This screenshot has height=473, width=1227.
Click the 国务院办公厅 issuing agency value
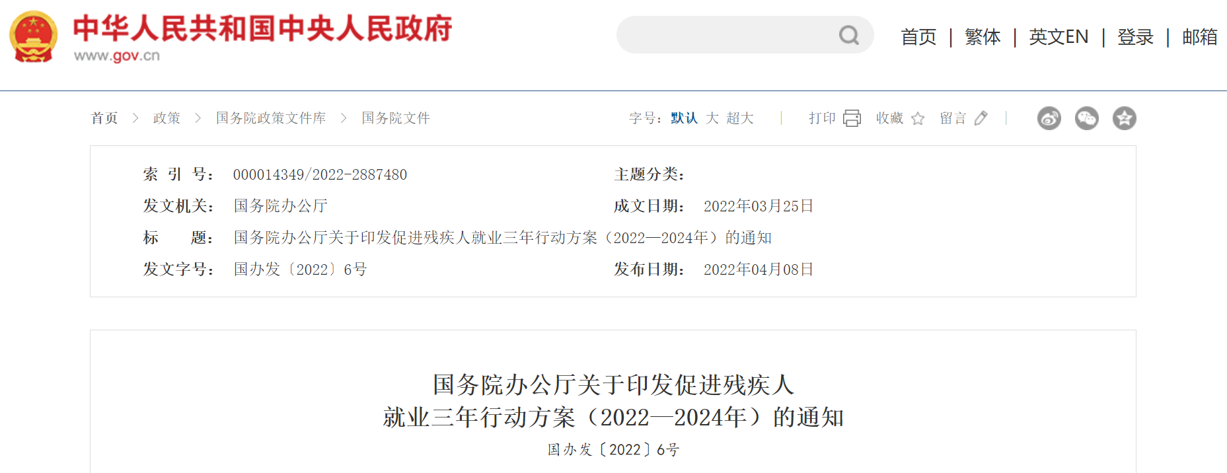[x=281, y=206]
